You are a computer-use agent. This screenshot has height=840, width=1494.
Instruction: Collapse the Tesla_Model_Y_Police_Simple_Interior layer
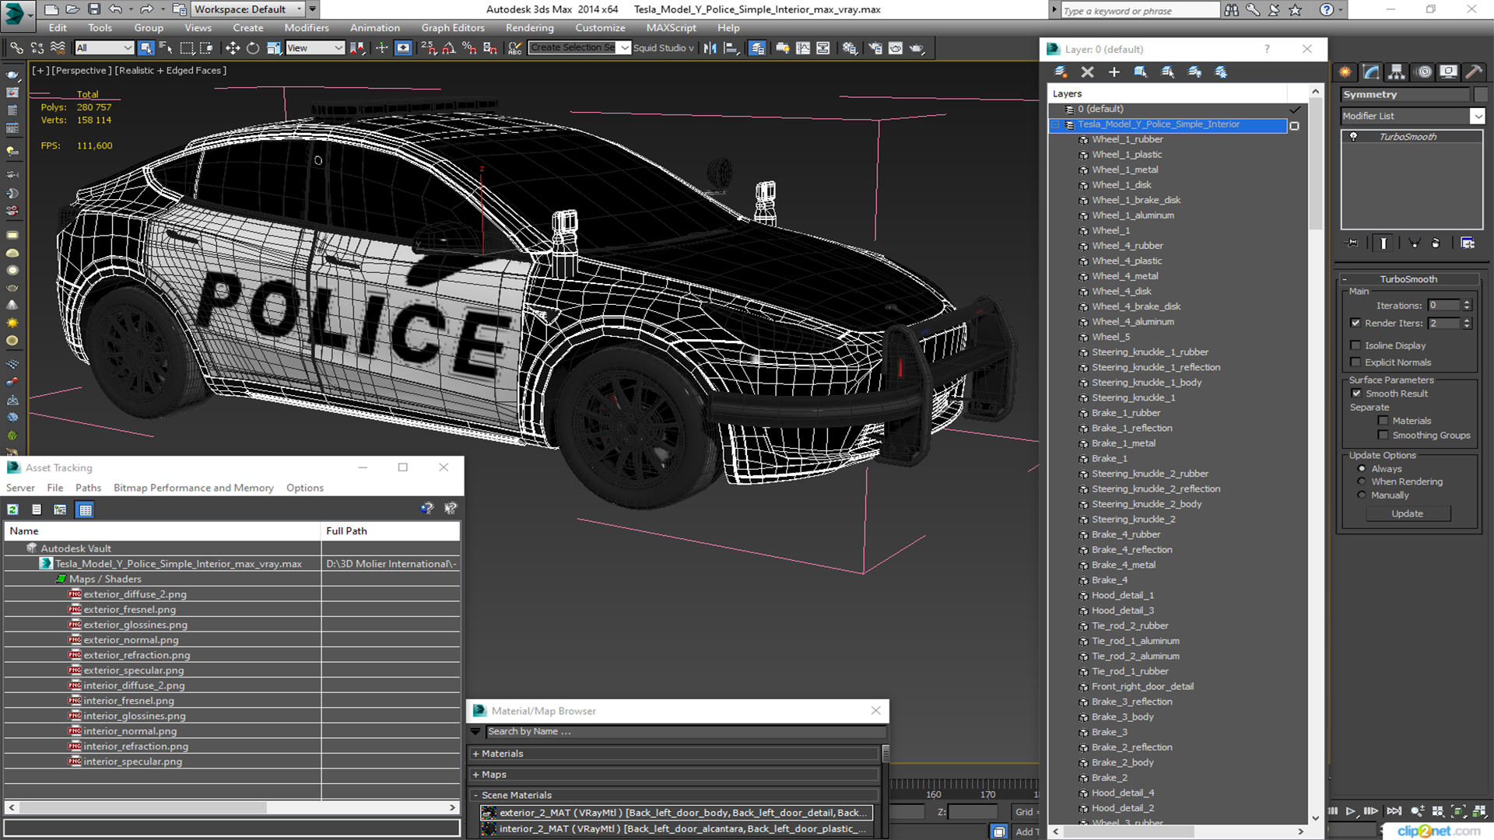click(x=1056, y=124)
